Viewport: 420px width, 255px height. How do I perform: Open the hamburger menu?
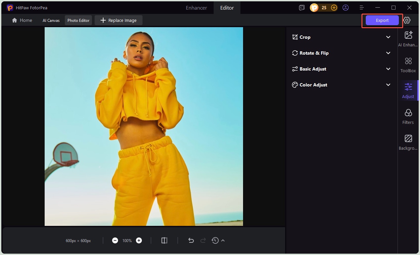pos(361,7)
